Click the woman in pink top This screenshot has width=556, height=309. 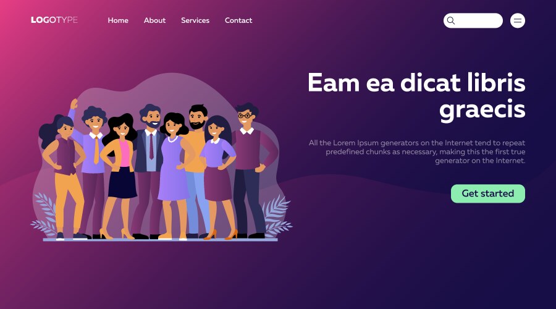tap(120, 176)
